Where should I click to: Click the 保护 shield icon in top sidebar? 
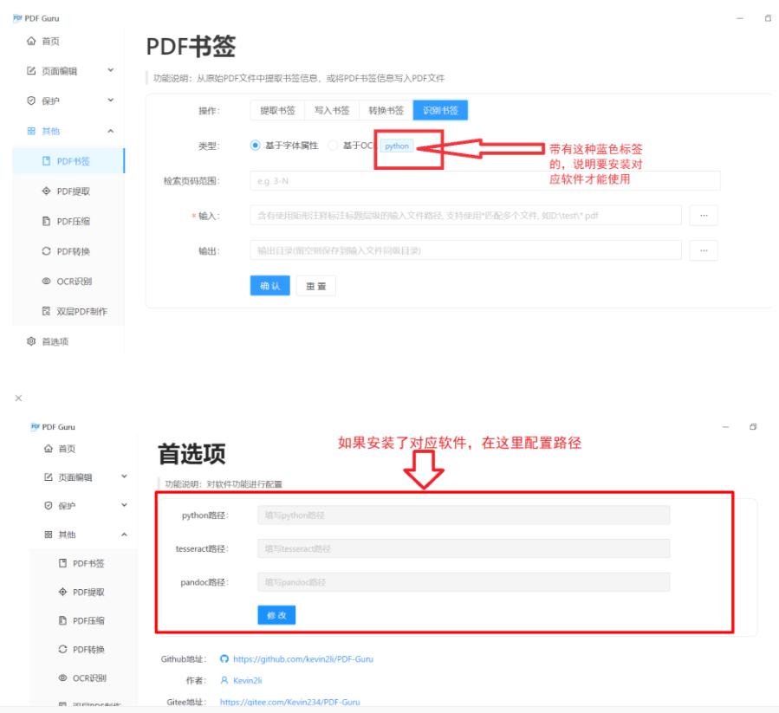coord(32,100)
